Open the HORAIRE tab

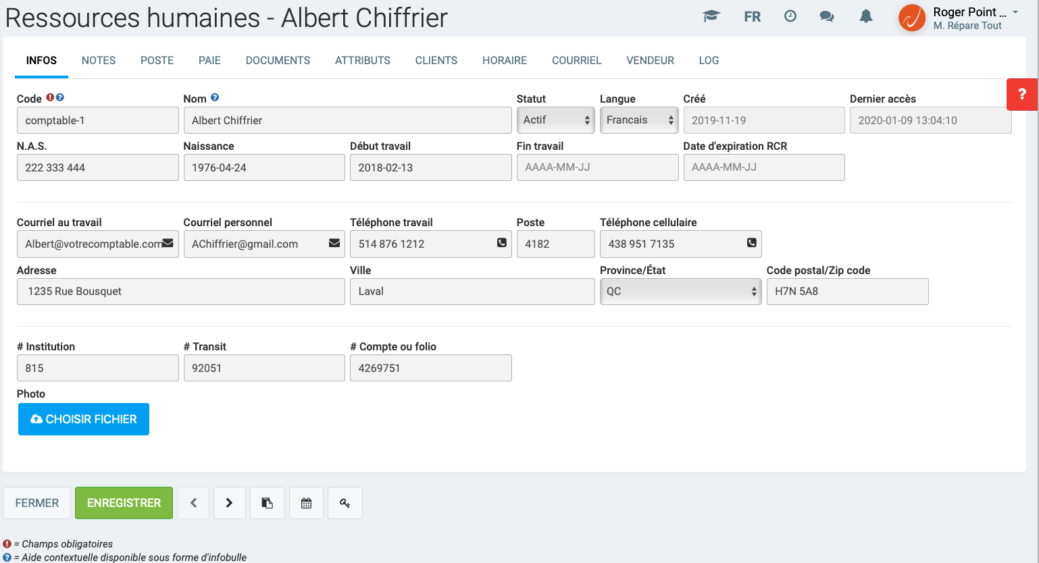point(504,60)
